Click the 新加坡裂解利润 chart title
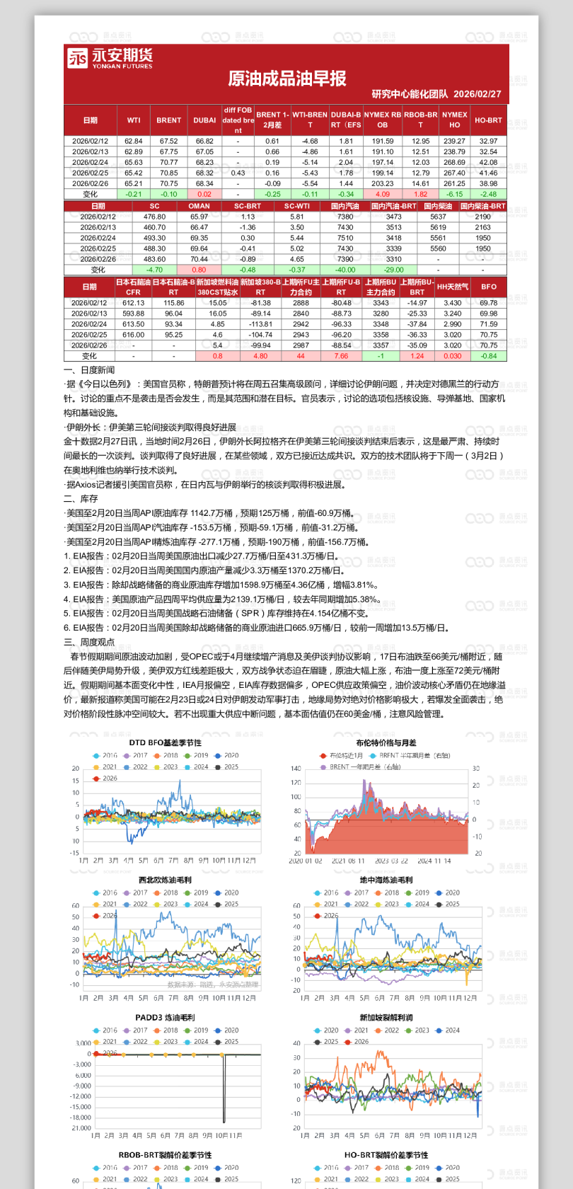The image size is (573, 1189). coord(386,1018)
